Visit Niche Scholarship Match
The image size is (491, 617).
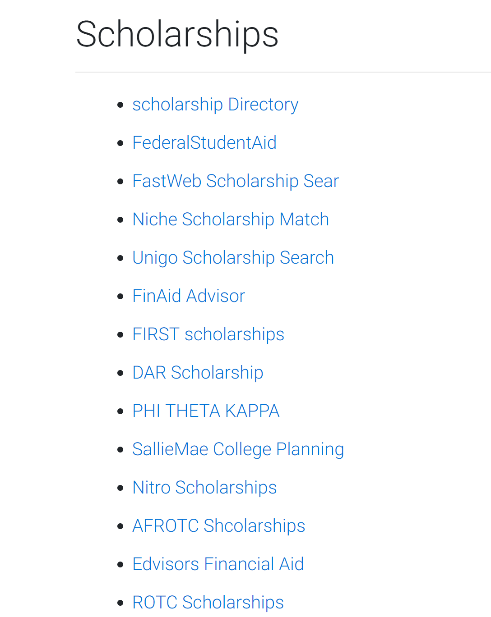(x=231, y=219)
